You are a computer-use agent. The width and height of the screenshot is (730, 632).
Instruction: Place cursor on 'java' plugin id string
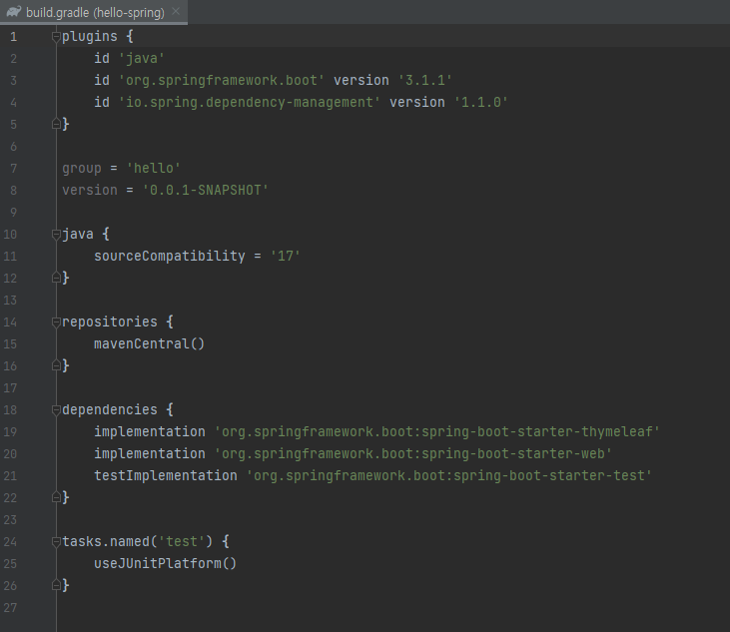tap(142, 59)
